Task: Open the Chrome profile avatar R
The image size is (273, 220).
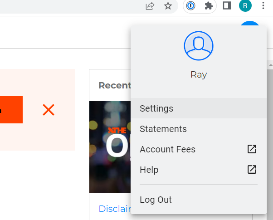Action: pos(245,5)
